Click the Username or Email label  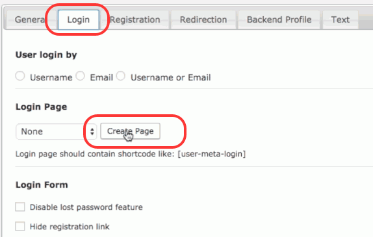tap(170, 77)
